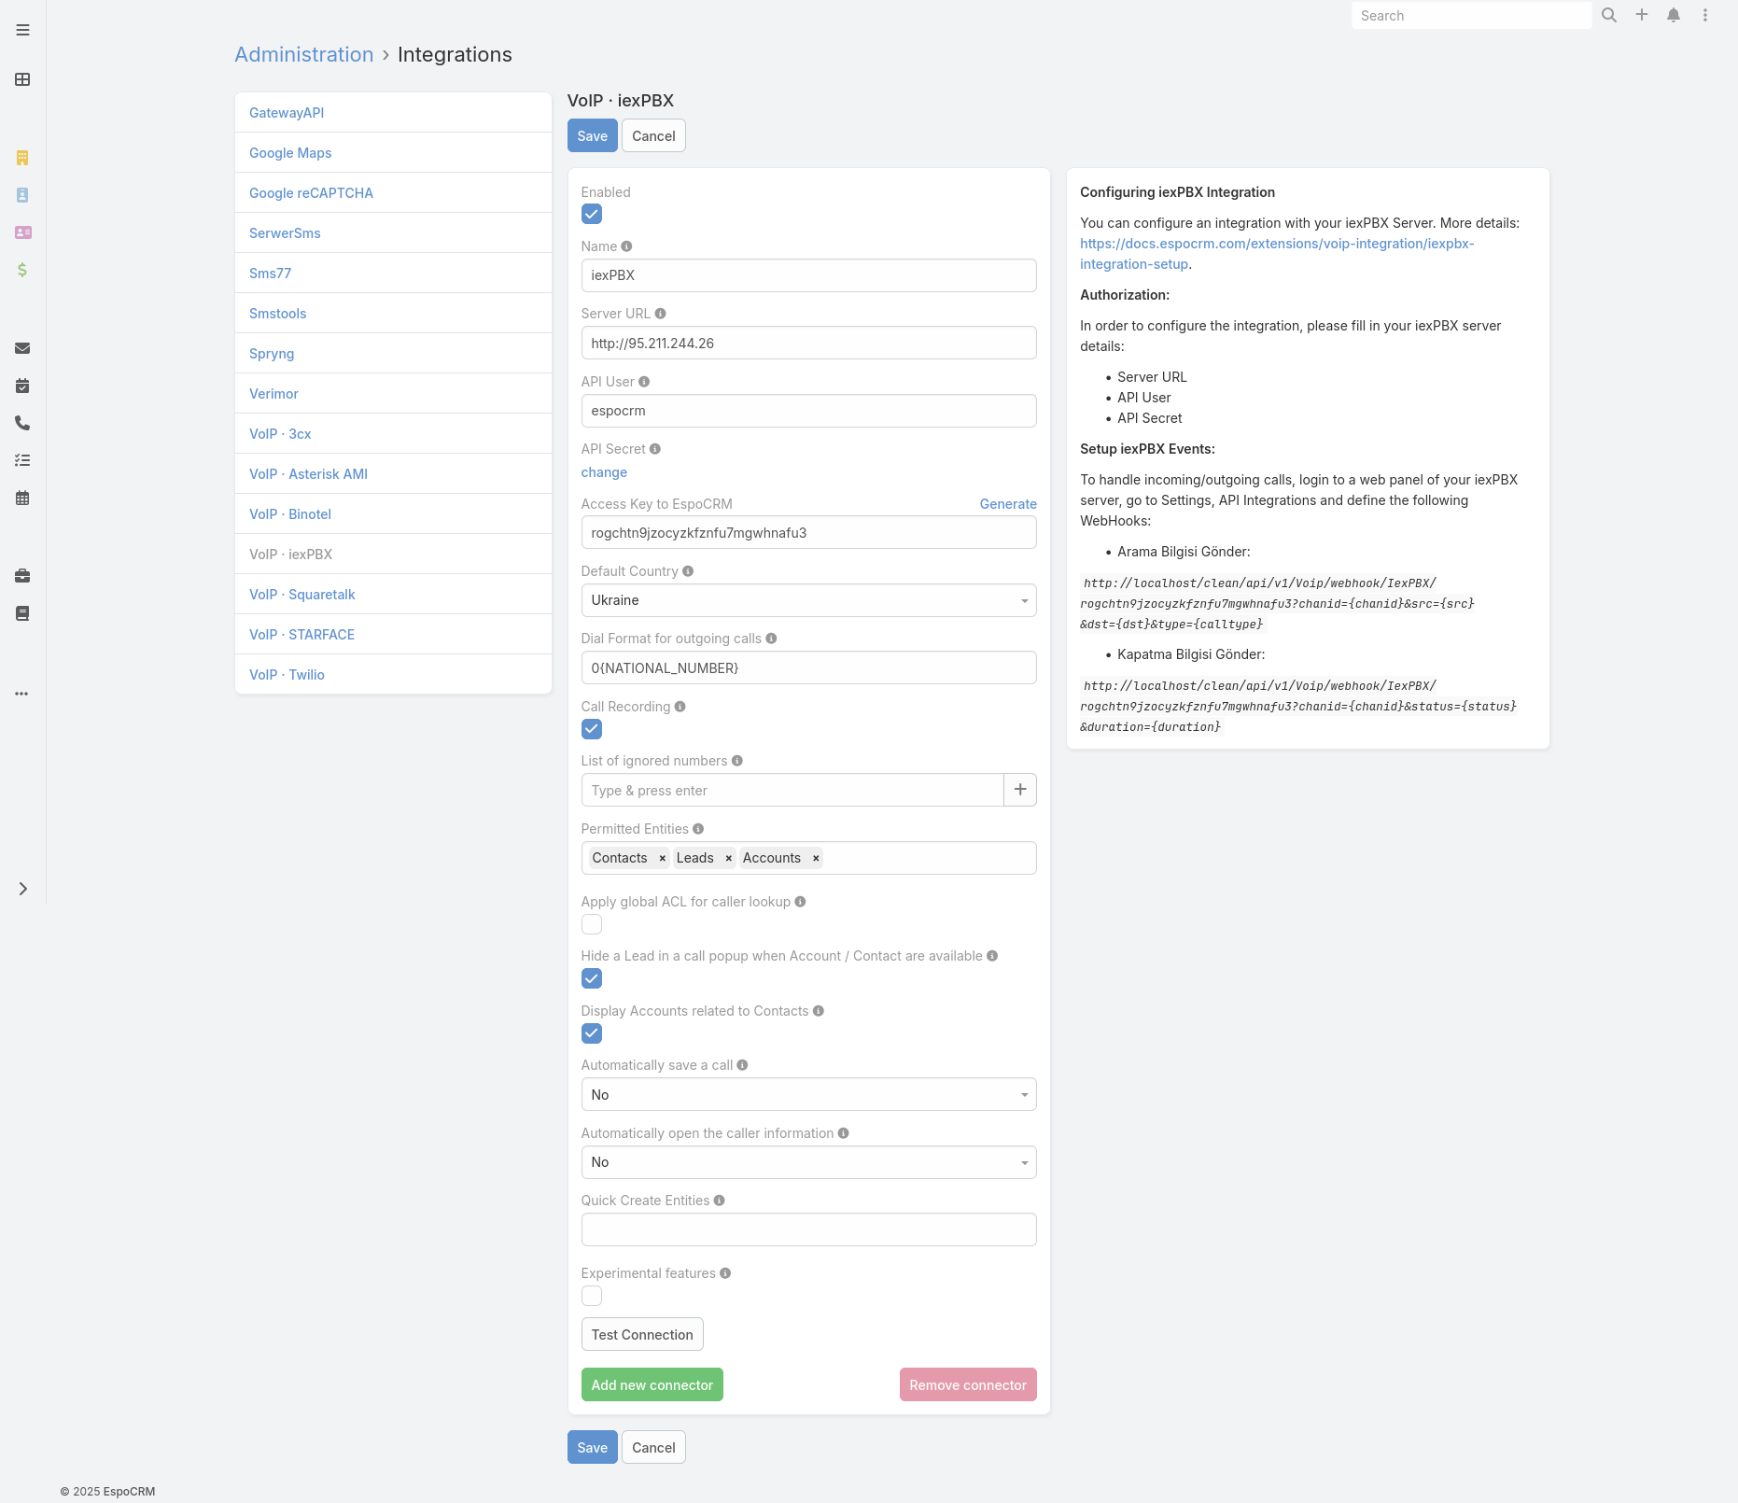1738x1503 pixels.
Task: Open quick create with the plus icon
Action: (x=1642, y=15)
